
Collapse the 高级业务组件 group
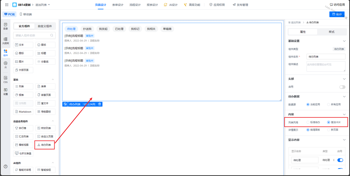click(53, 121)
